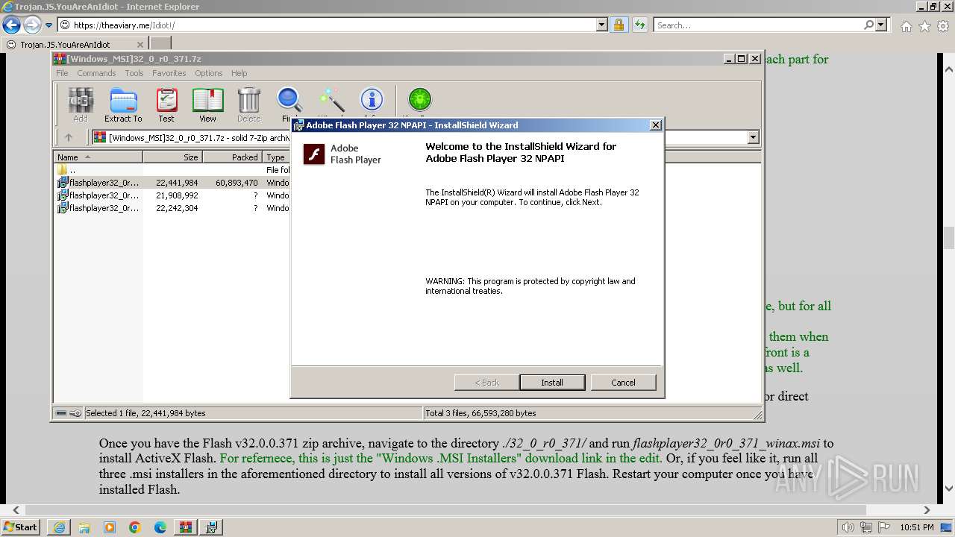Maximize the WinRAR window
Image resolution: width=955 pixels, height=537 pixels.
pos(741,58)
